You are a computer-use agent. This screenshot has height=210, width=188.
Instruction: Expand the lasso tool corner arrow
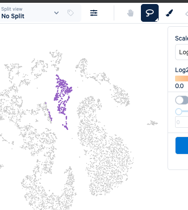(157, 20)
